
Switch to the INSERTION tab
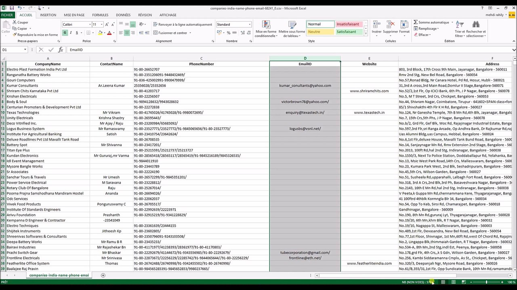coord(48,15)
